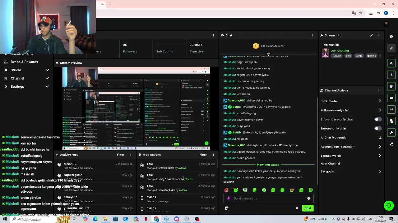Screen dimensions: 398x223
Task: Click the Just Chatting category link
Action: [x=340, y=50]
